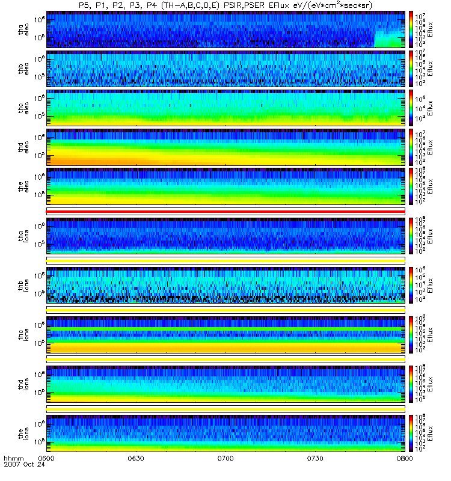
Task: Click the thd elec Eflux color bar
Action: 411,147
